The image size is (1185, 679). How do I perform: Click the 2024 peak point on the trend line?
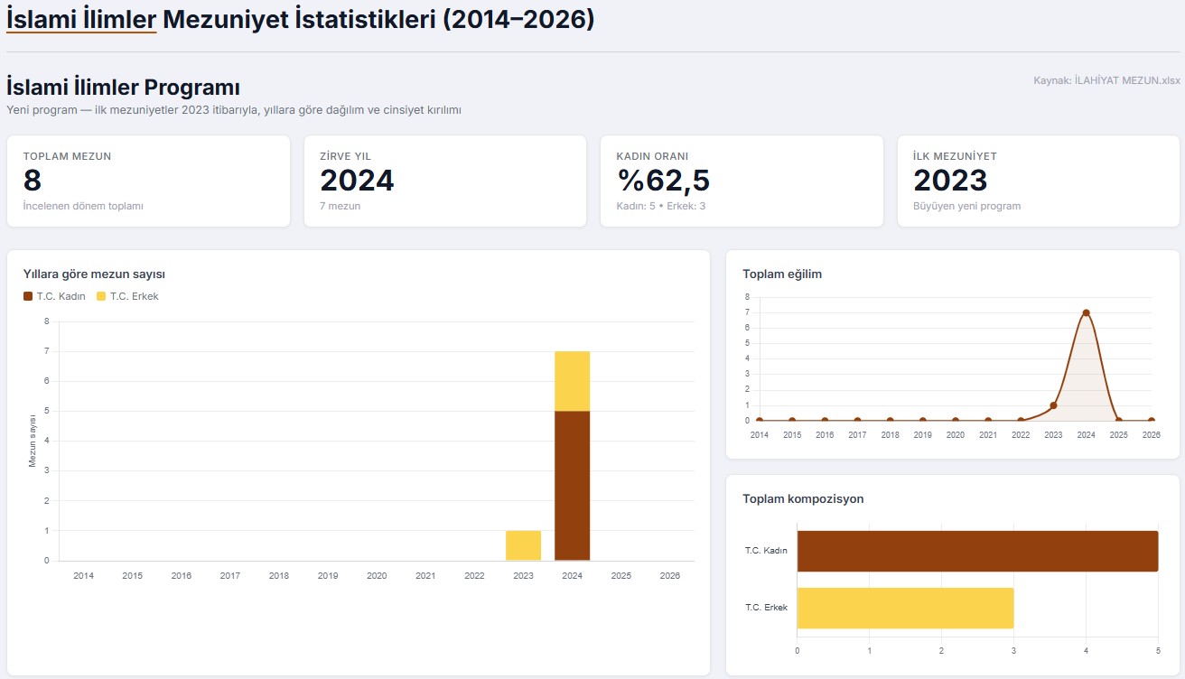(1086, 313)
